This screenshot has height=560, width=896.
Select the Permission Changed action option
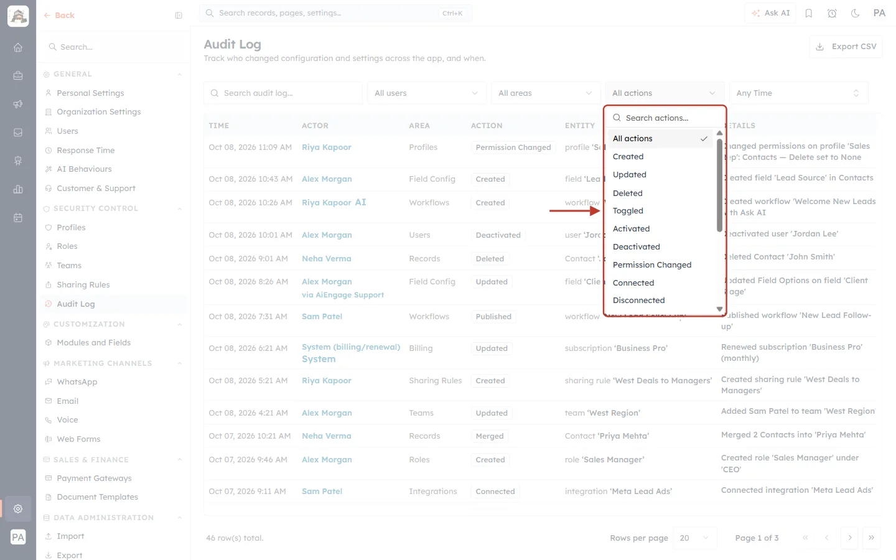[x=660, y=265]
